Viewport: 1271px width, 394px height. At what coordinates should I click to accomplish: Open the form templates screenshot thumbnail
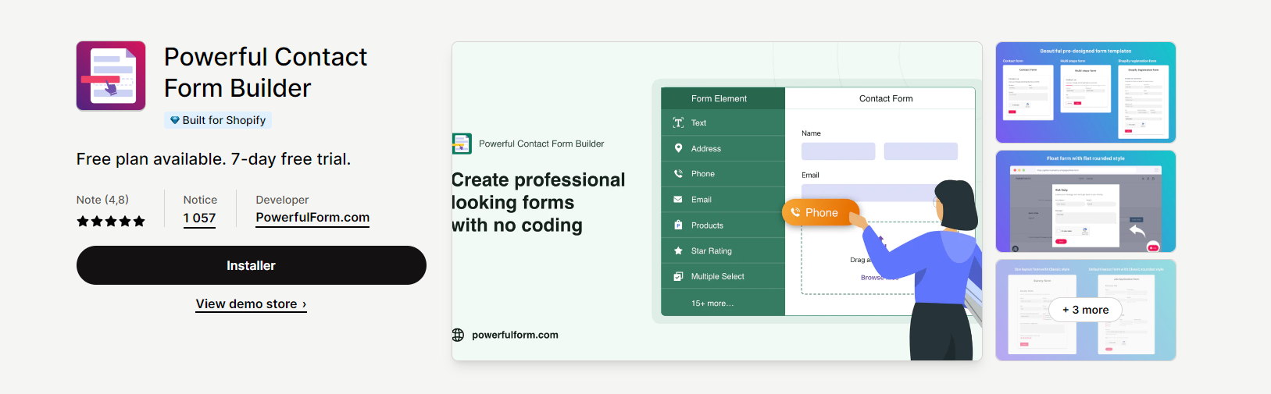[x=1086, y=92]
